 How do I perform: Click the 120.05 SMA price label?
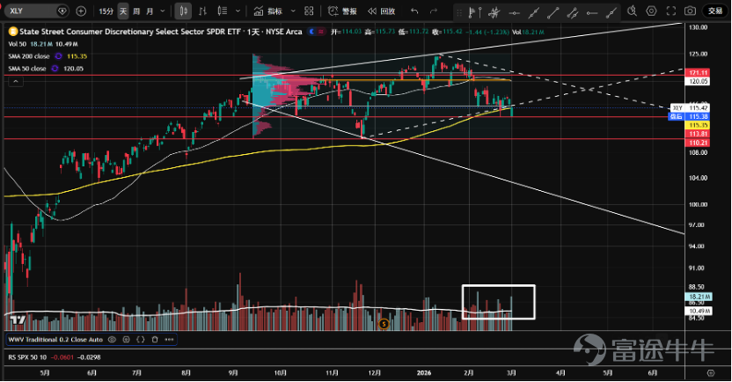pyautogui.click(x=699, y=81)
